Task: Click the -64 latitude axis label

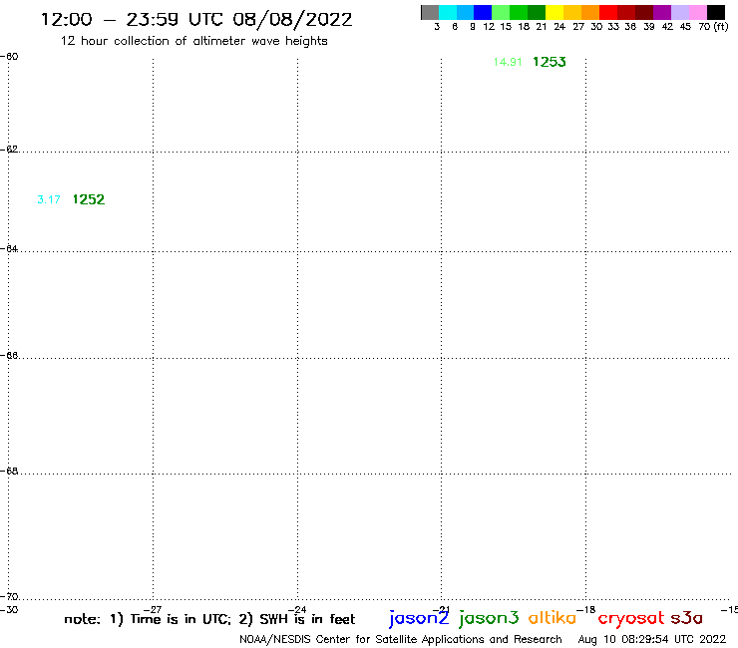Action: pyautogui.click(x=9, y=248)
